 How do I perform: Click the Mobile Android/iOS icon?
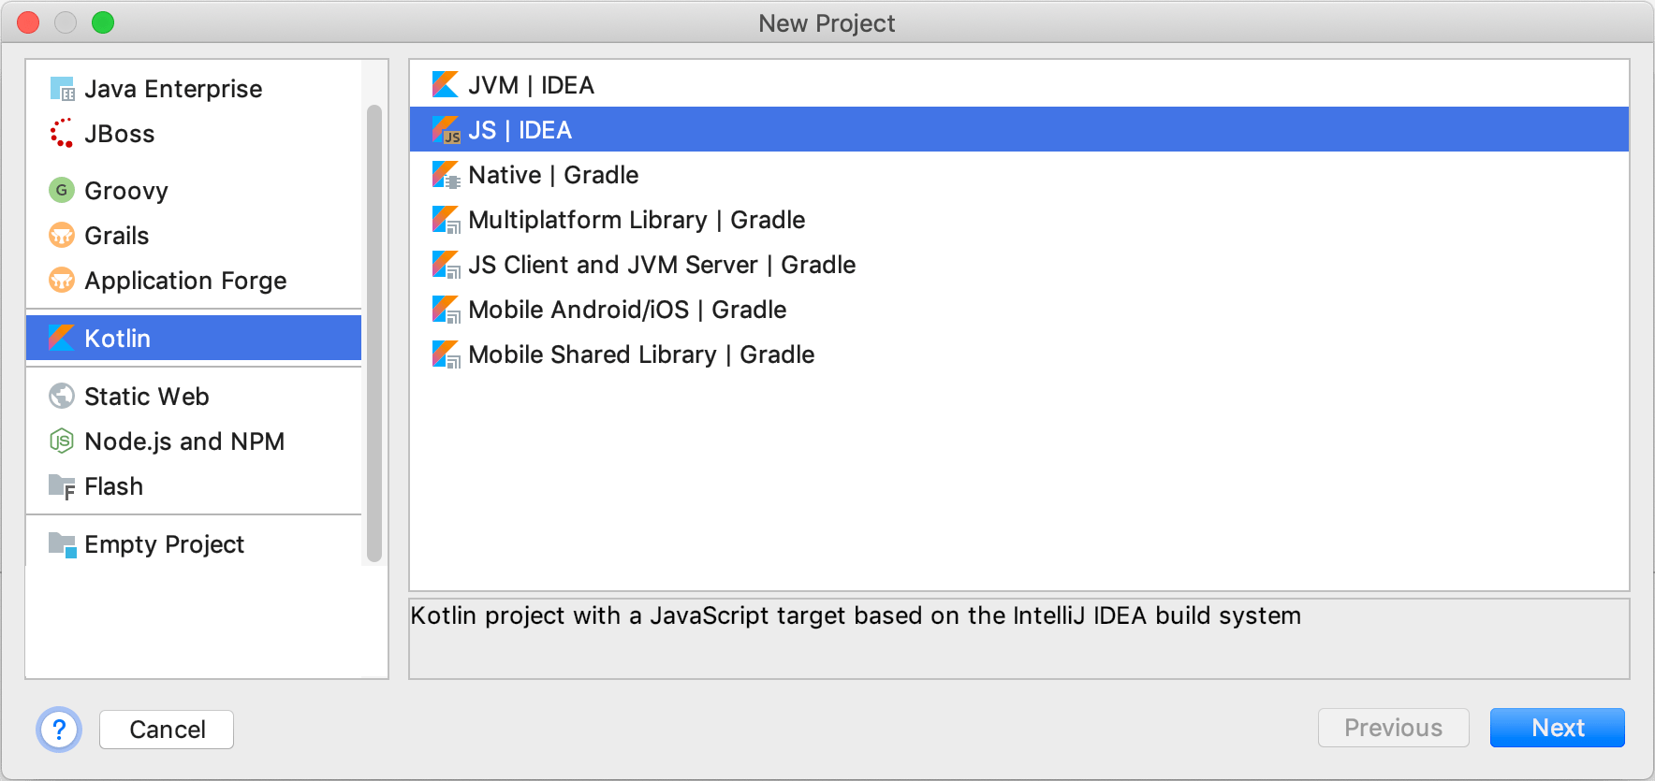tap(446, 310)
